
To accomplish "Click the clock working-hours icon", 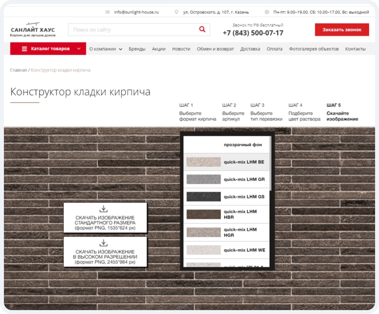I will tap(267, 12).
